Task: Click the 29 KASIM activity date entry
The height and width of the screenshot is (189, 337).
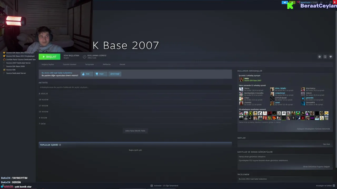Action: (x=44, y=100)
